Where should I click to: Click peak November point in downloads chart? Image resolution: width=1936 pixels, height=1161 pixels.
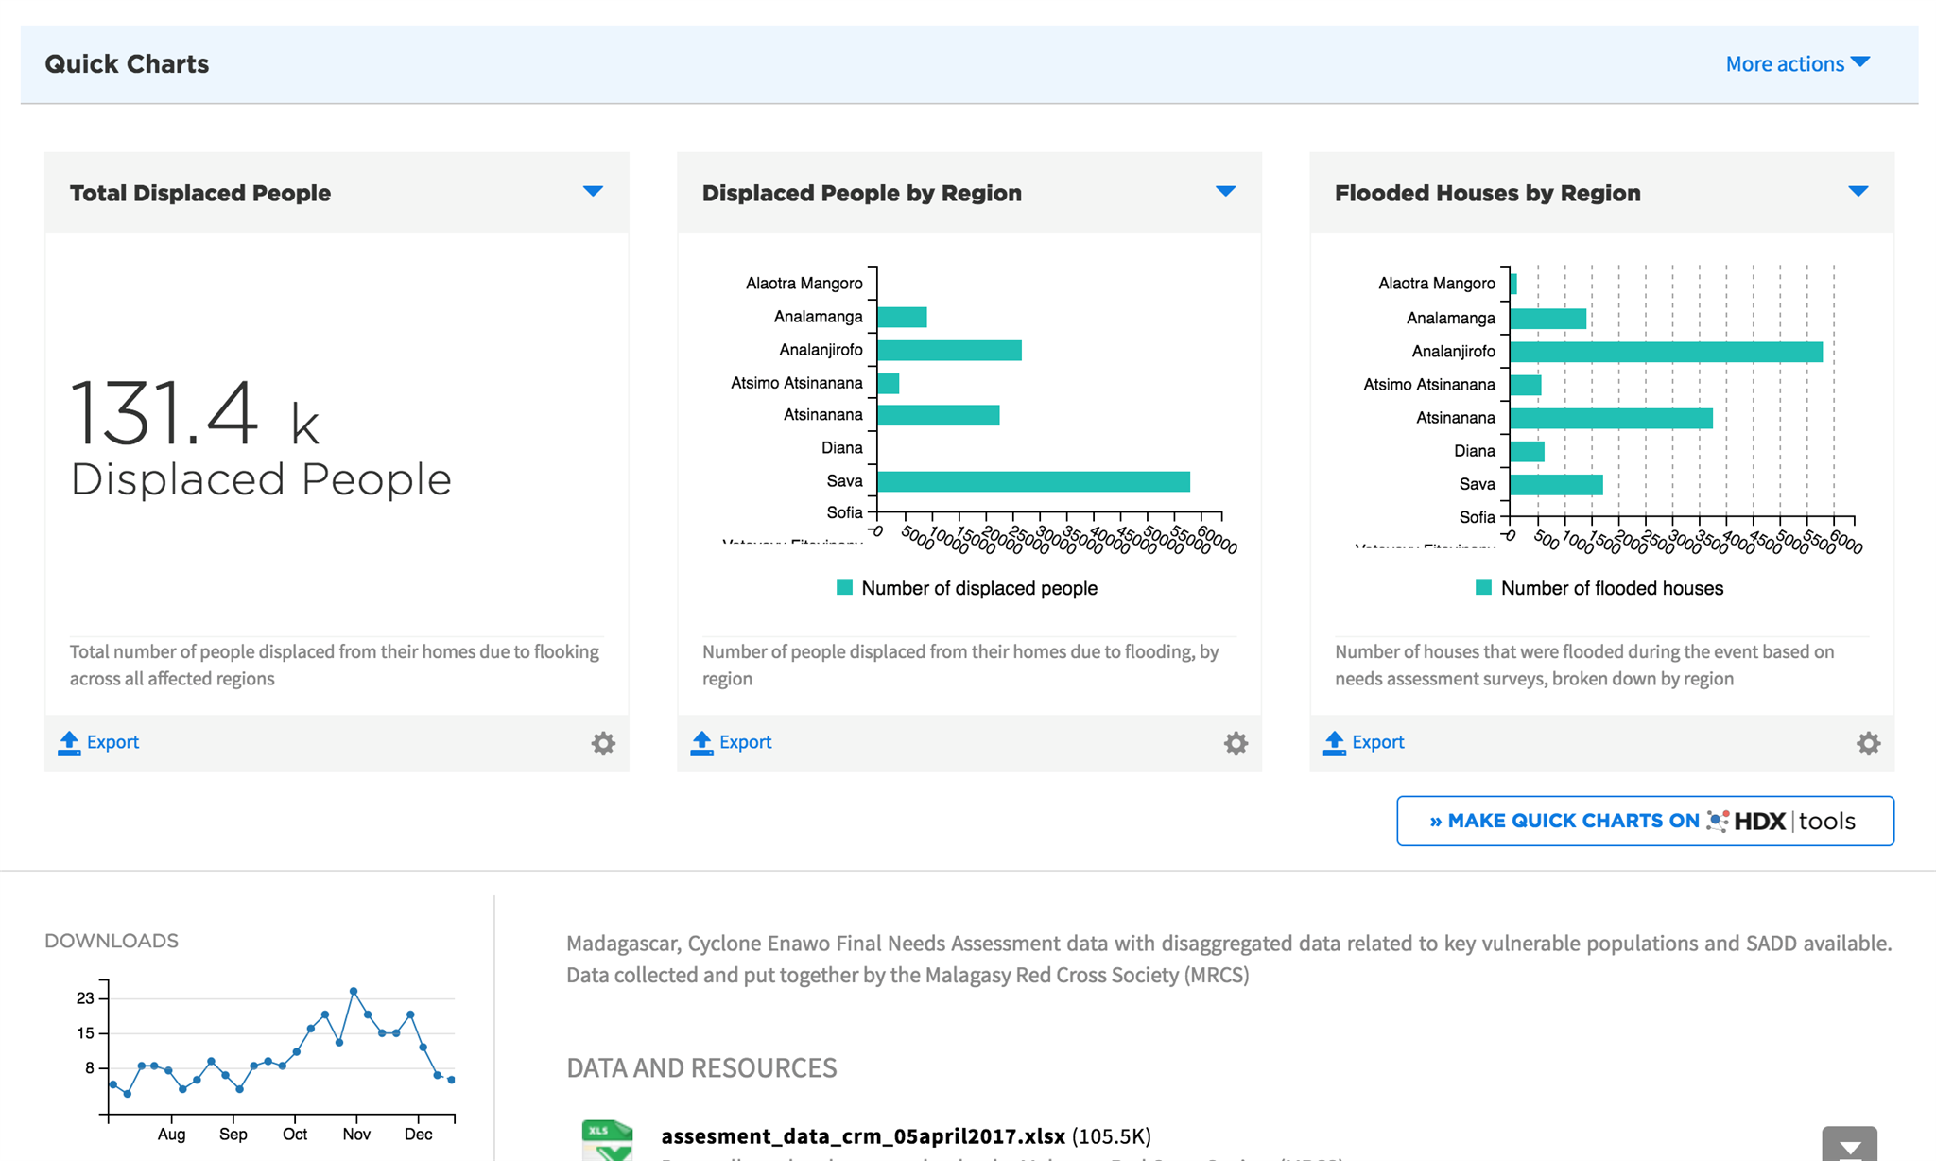[x=354, y=991]
